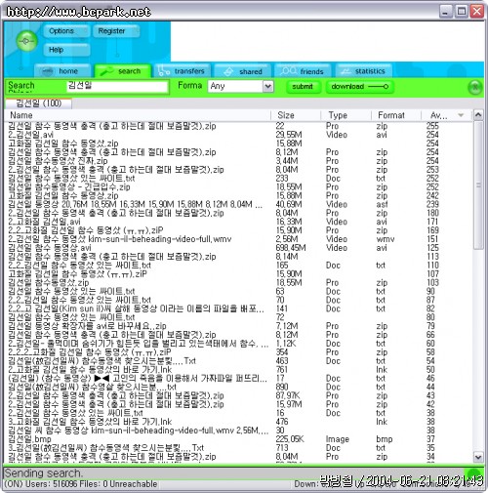This screenshot has height=493, width=488.
Task: Select the 40.69M asf video row
Action: [237, 204]
